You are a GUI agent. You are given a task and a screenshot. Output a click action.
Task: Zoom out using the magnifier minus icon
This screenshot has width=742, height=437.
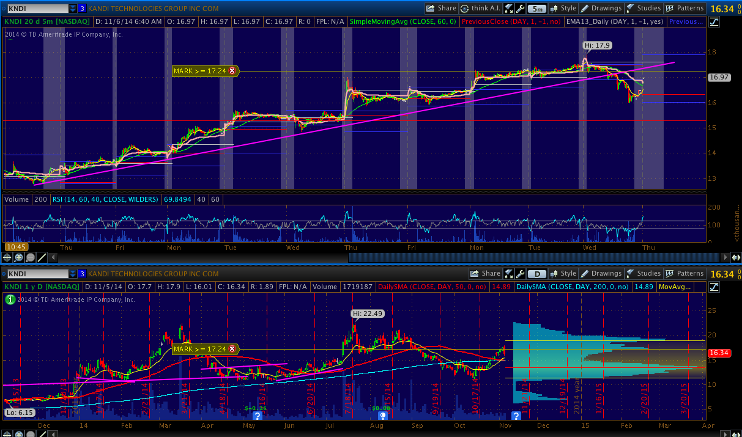(x=30, y=257)
